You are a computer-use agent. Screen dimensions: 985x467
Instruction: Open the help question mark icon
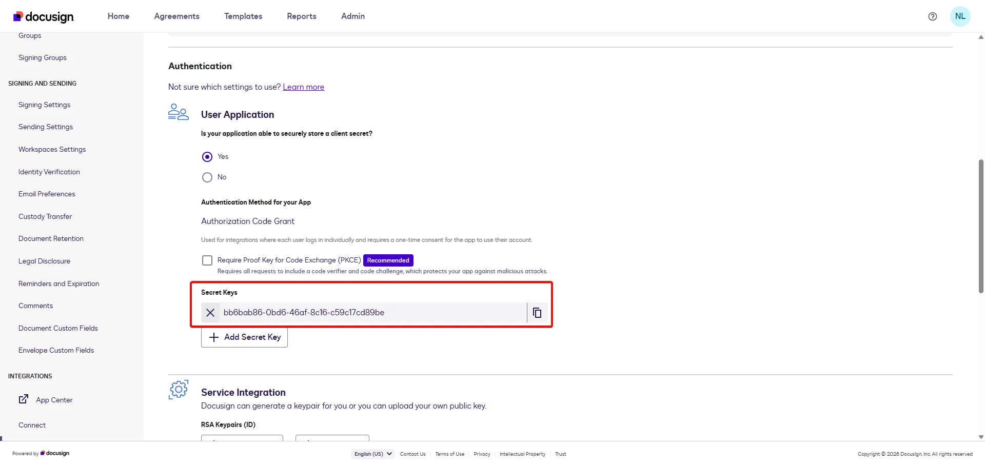click(x=933, y=16)
